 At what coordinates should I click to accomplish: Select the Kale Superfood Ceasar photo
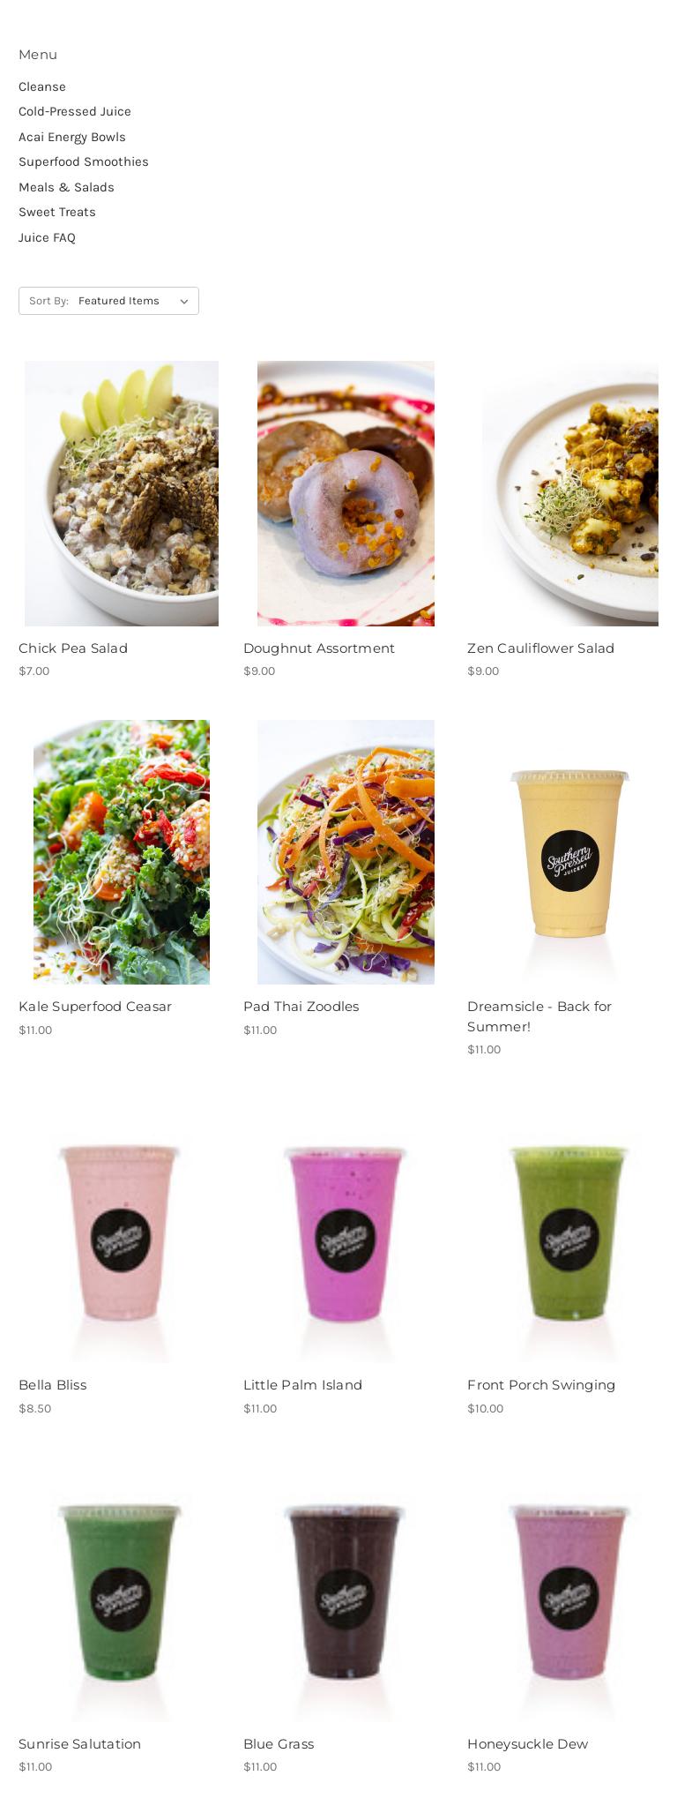click(x=122, y=852)
